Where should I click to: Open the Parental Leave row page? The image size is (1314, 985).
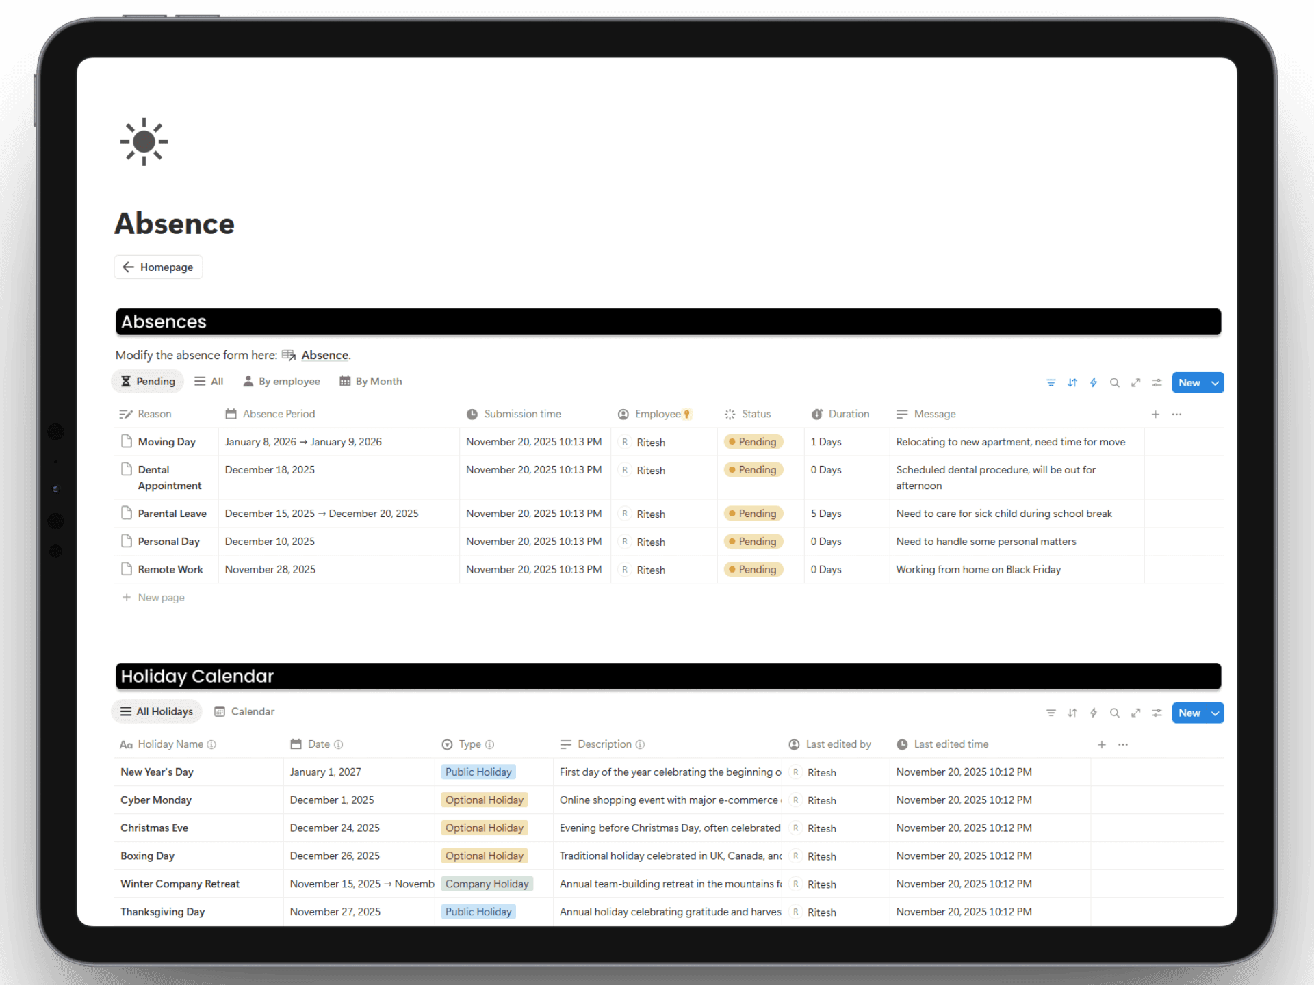point(172,514)
